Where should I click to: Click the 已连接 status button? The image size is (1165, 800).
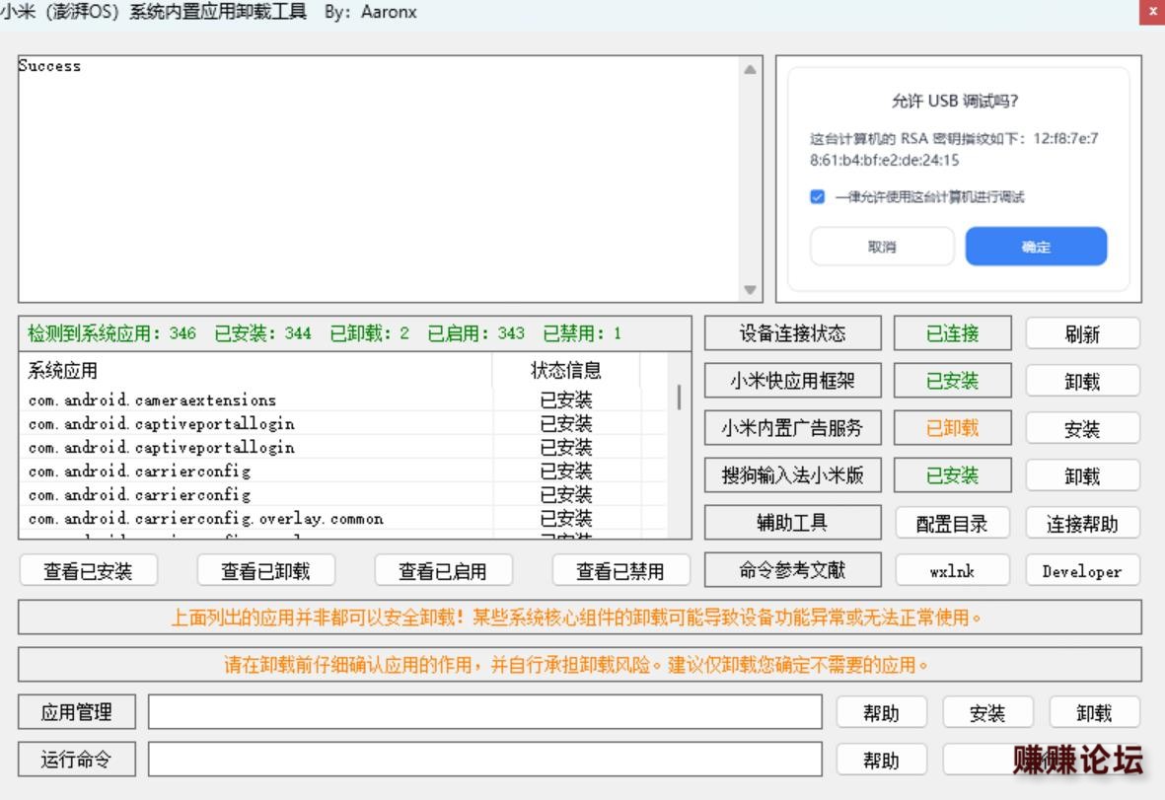click(x=953, y=333)
